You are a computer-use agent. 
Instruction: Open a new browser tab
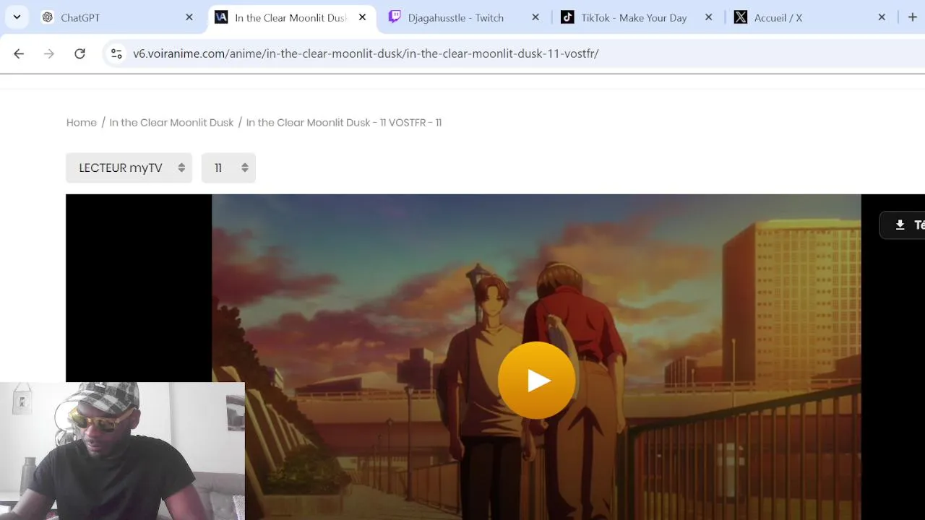click(912, 17)
